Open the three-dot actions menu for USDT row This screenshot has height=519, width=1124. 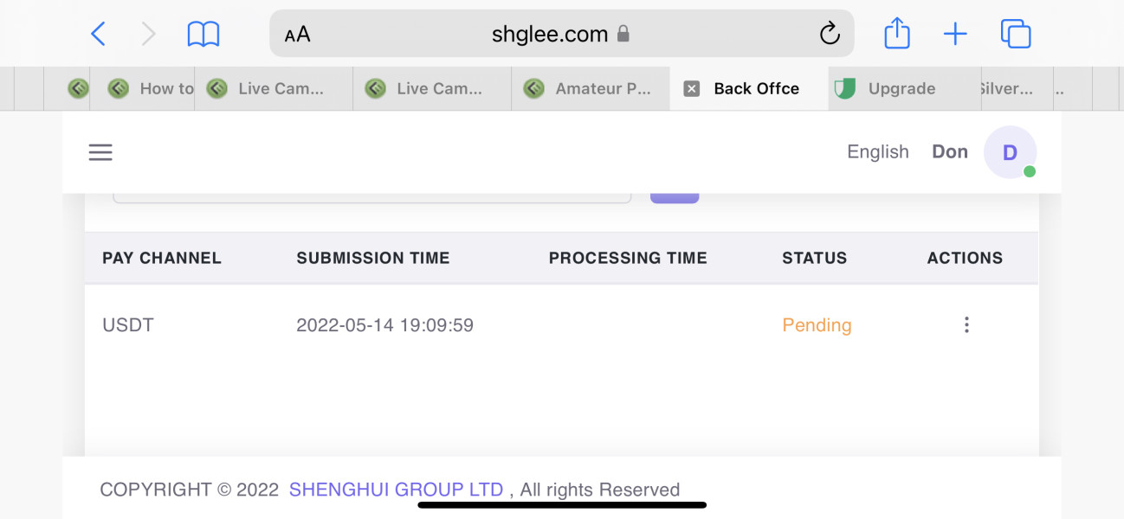[x=966, y=325]
